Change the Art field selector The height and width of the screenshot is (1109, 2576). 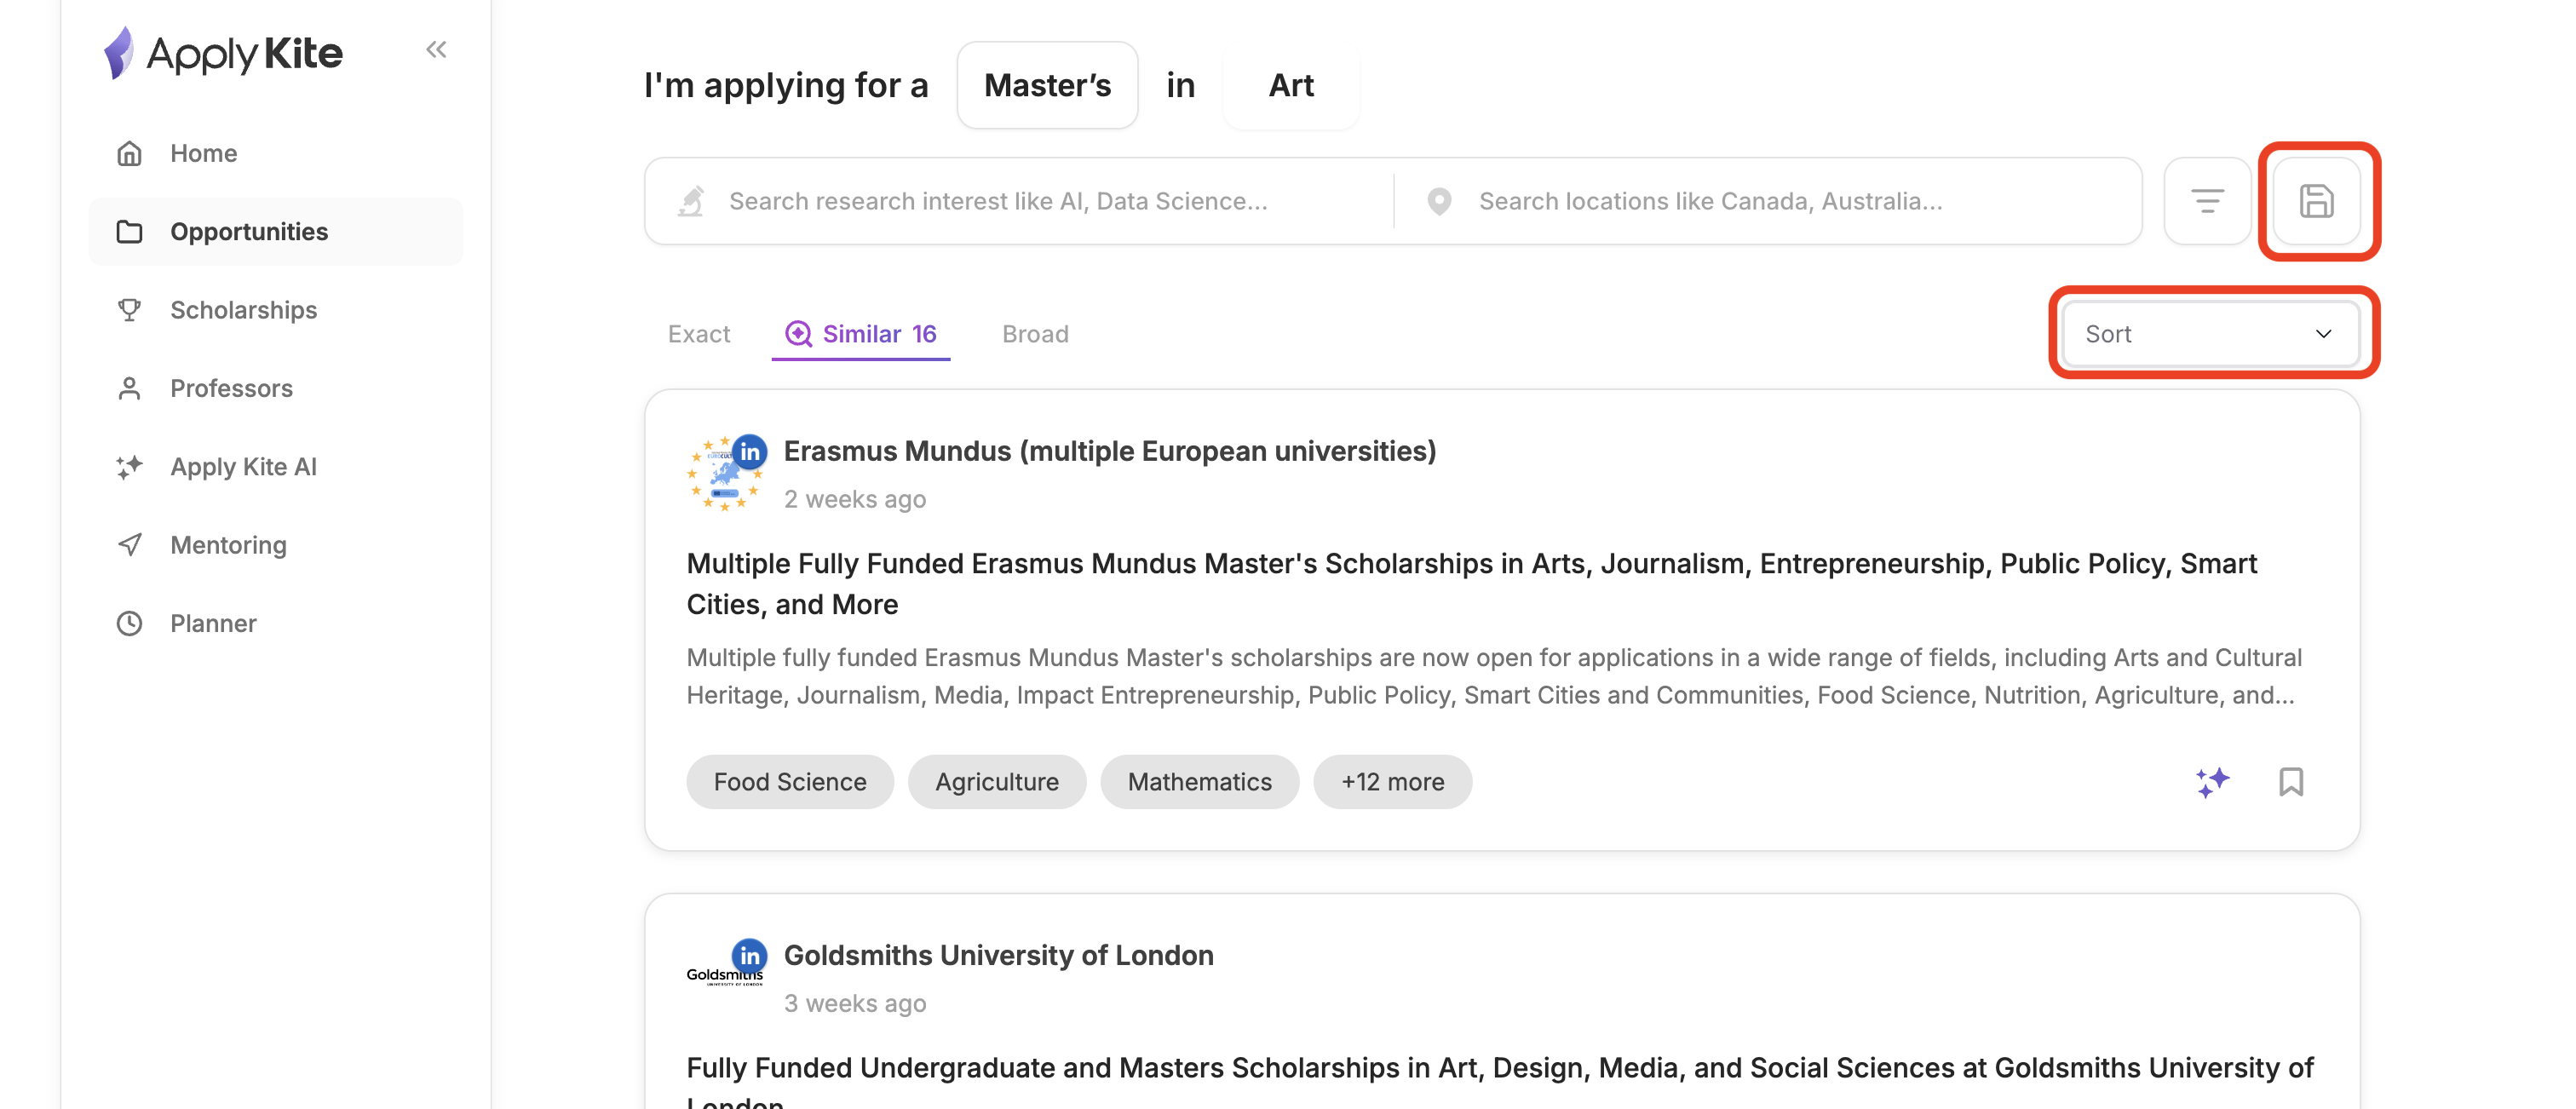coord(1290,86)
